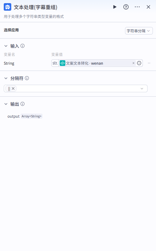
Task: Open the three-dots more options menu
Action: tap(137, 7)
